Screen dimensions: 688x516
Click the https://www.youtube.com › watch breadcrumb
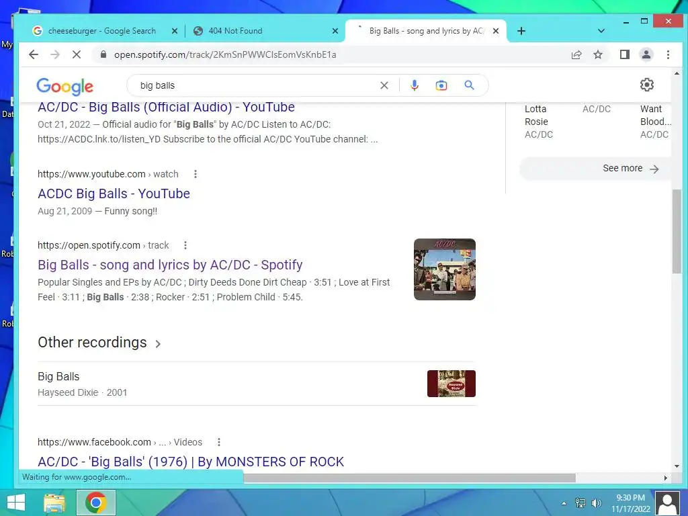[108, 174]
